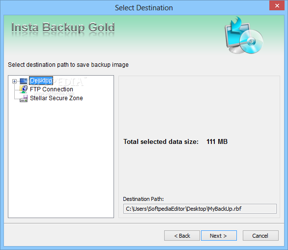Cancel the backup wizard
This screenshot has width=288, height=250.
point(260,236)
